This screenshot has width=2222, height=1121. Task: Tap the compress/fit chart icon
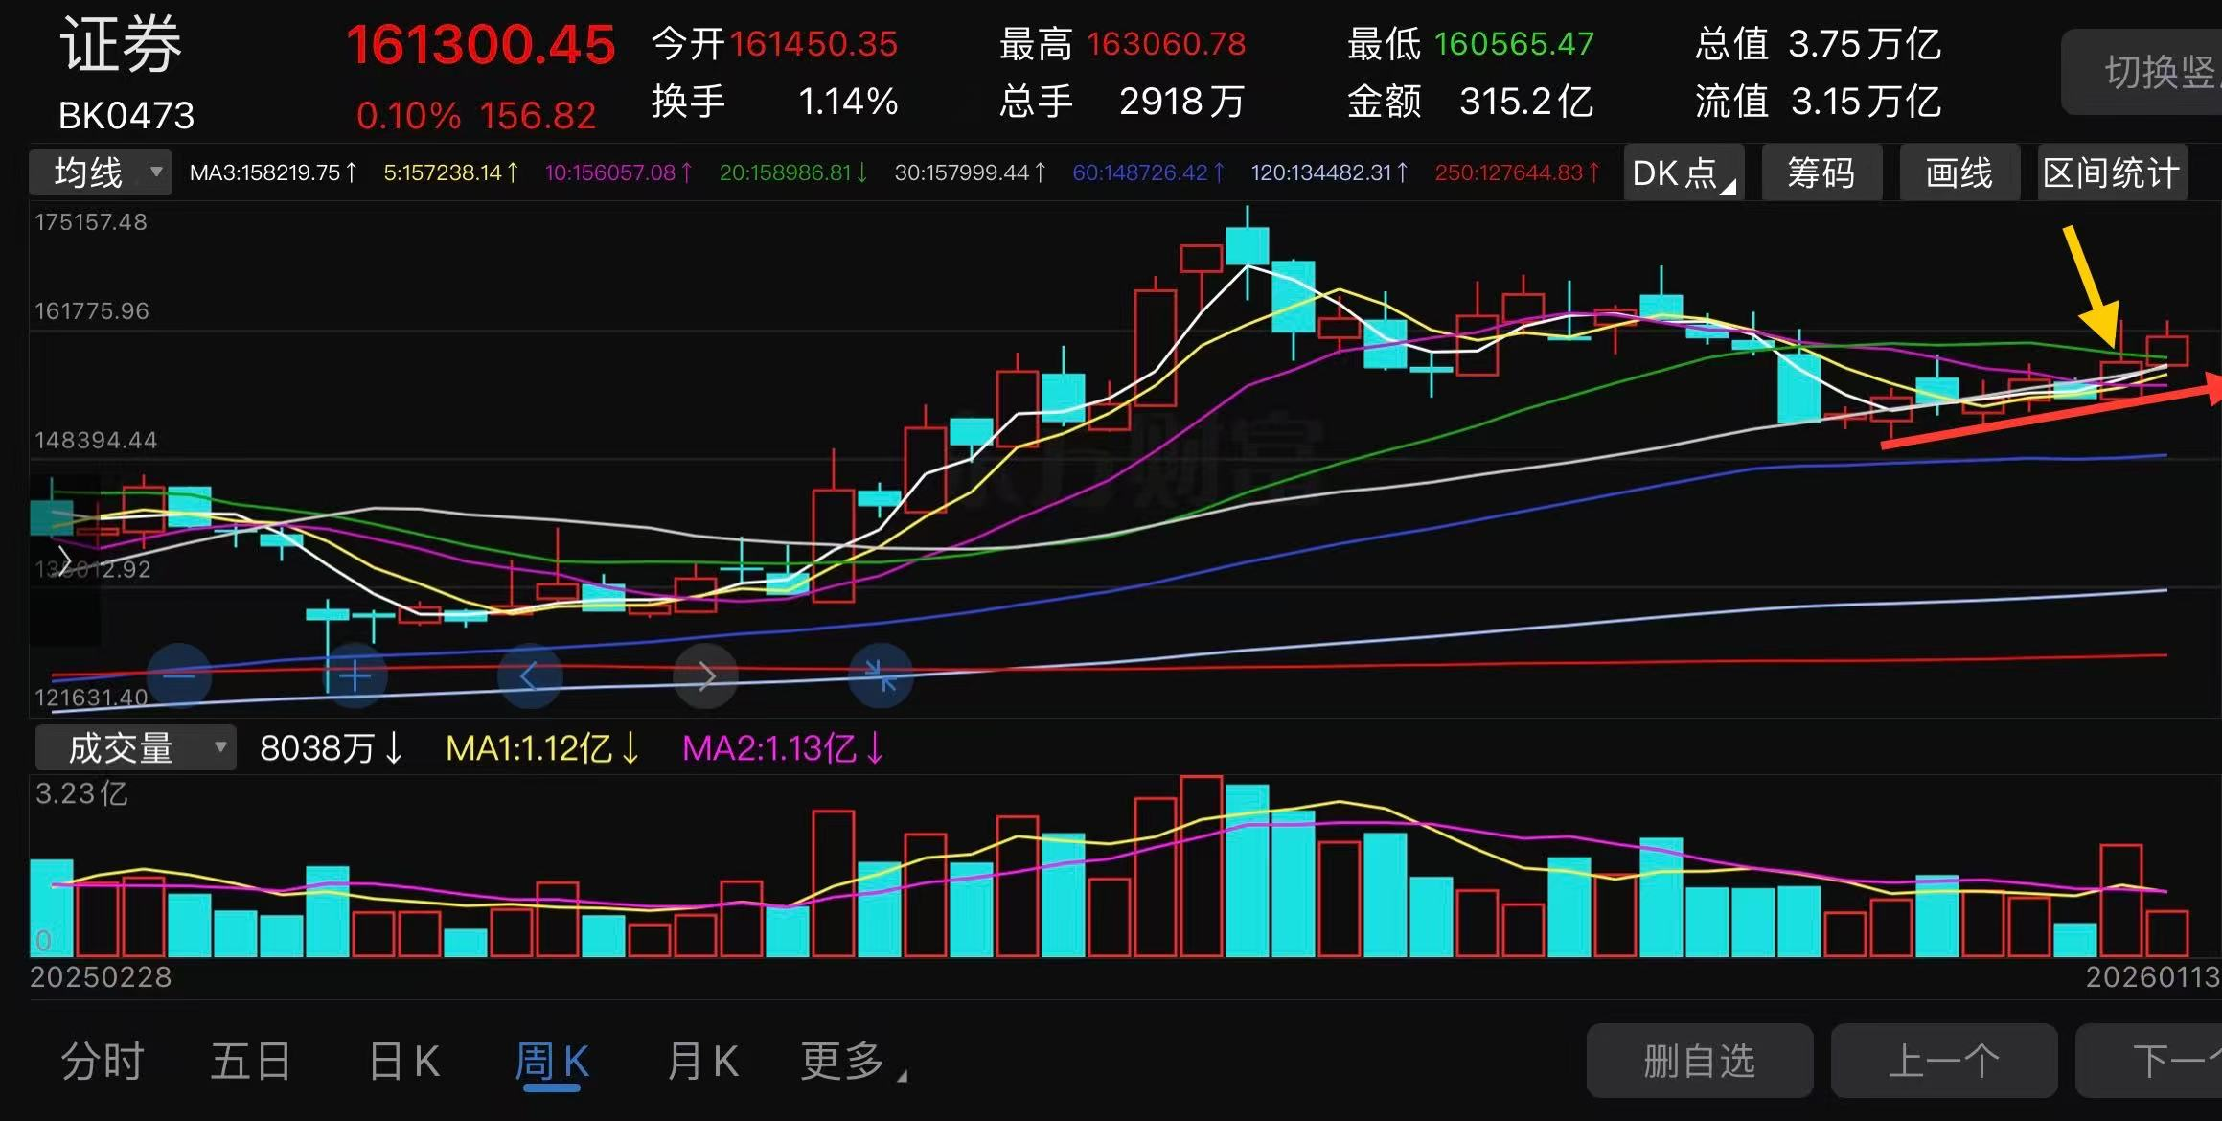pyautogui.click(x=880, y=675)
